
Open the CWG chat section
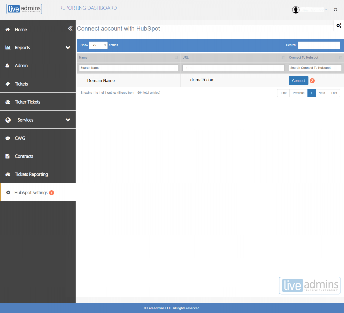pyautogui.click(x=20, y=138)
